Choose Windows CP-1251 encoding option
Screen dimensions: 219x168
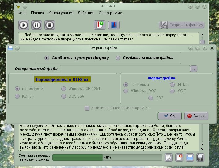[x=64, y=89]
